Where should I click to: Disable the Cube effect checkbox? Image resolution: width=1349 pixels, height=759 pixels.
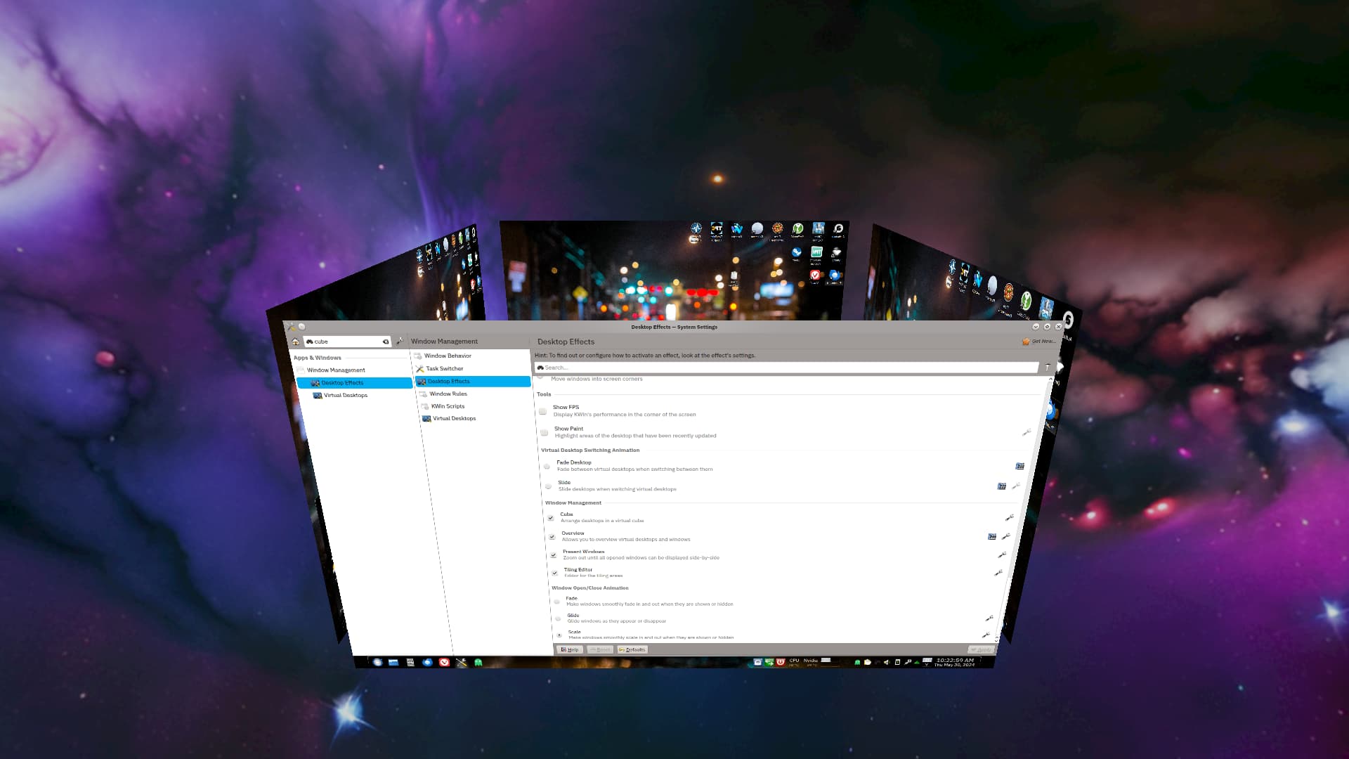click(552, 517)
